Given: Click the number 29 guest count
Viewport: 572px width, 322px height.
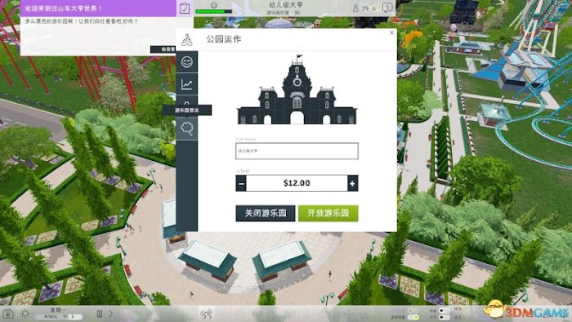Looking at the screenshot, I should [x=365, y=8].
